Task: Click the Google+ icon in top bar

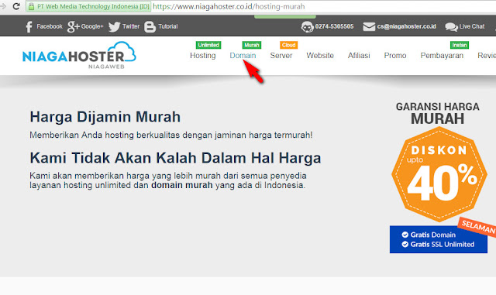Action: click(x=73, y=27)
